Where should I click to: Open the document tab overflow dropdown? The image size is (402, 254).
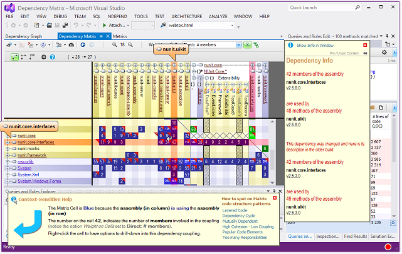(281, 36)
